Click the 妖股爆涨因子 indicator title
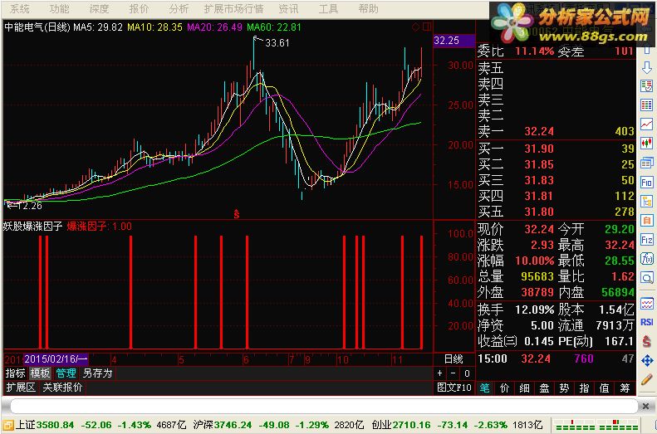Viewport: 657px width, 434px height. [32, 227]
